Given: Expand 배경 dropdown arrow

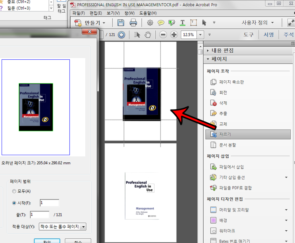Looking at the screenshot, I should pyautogui.click(x=286, y=220).
